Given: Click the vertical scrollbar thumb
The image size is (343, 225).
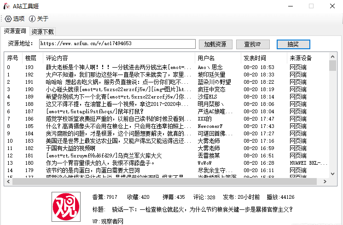Looking at the screenshot, I should tap(333, 66).
